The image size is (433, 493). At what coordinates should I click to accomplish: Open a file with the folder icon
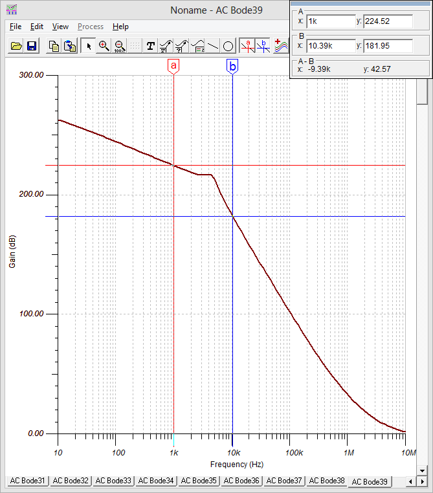pyautogui.click(x=16, y=46)
